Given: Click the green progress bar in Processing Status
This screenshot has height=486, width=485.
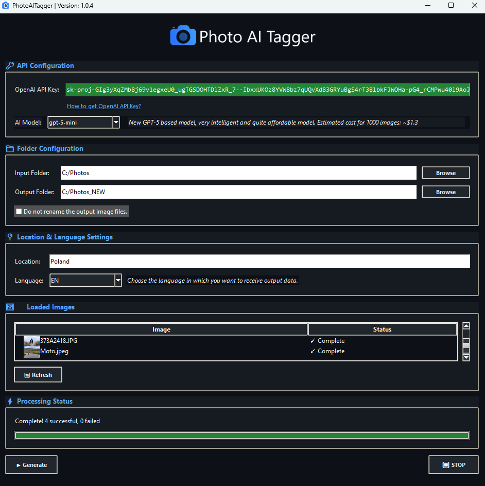Looking at the screenshot, I should click(242, 436).
